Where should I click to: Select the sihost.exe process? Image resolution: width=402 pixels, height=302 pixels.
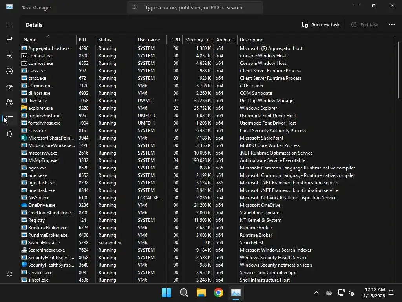click(x=207, y=280)
